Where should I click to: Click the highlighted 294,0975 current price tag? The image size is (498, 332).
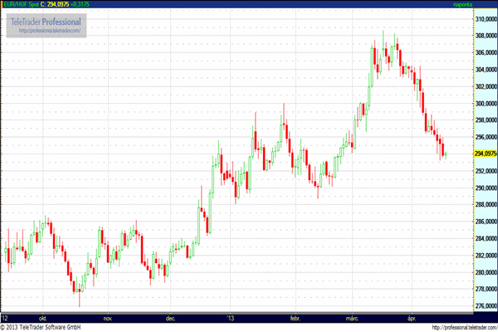click(x=485, y=154)
